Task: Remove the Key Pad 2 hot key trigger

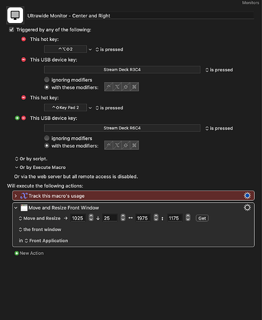Action: pos(24,97)
